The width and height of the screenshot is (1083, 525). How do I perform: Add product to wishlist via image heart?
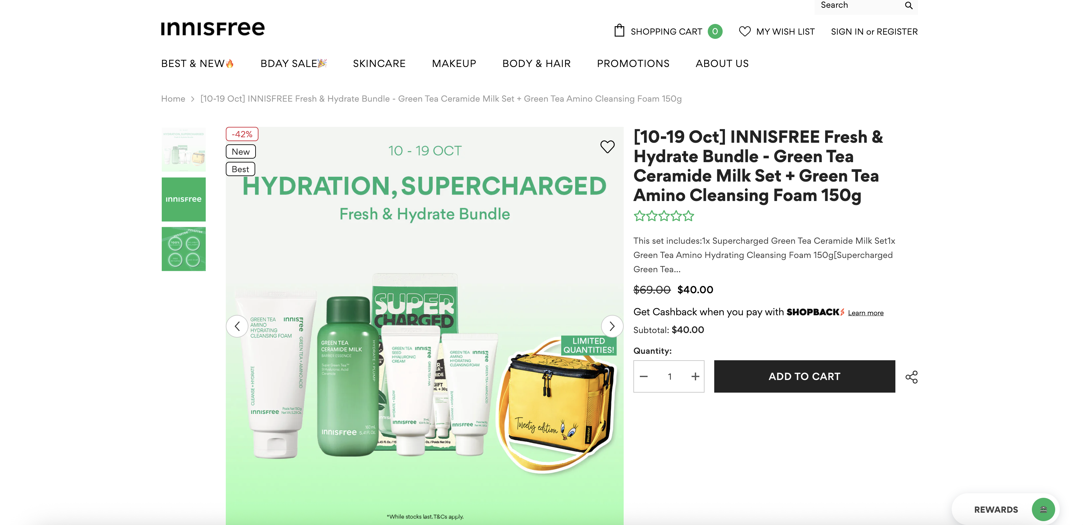(x=607, y=146)
